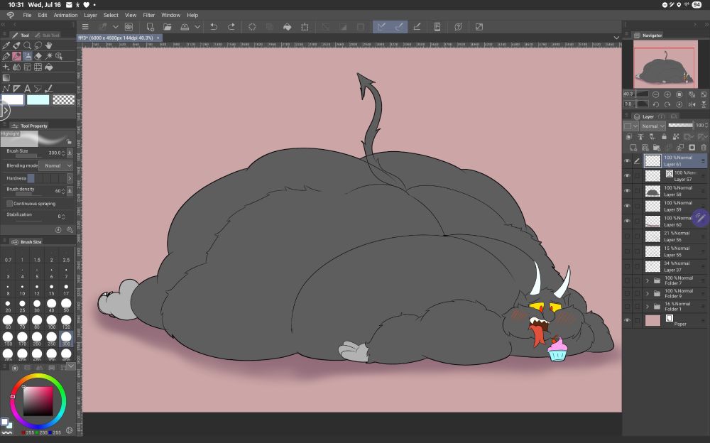
Task: Click the Scale/Rotate transform icon
Action: (305, 27)
